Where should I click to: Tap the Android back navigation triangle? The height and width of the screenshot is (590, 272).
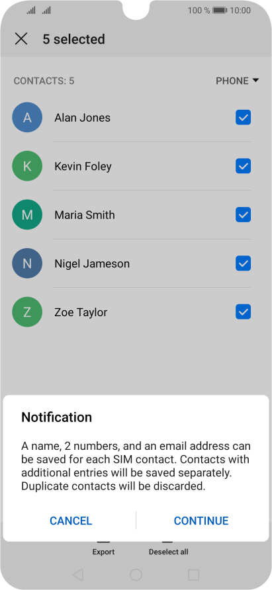tap(77, 575)
